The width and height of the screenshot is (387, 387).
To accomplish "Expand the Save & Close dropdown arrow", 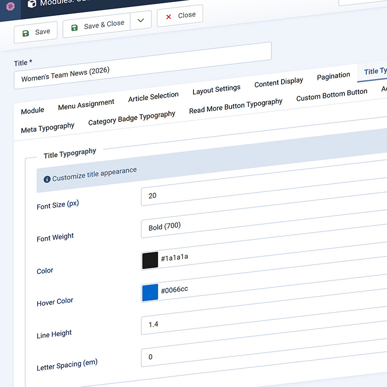I will click(x=141, y=21).
